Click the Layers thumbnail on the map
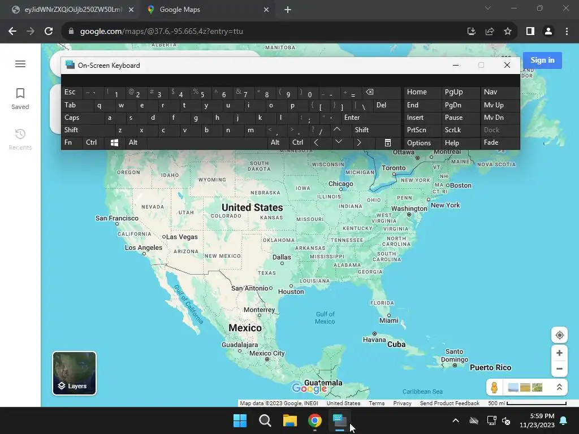The height and width of the screenshot is (434, 579). (x=74, y=373)
